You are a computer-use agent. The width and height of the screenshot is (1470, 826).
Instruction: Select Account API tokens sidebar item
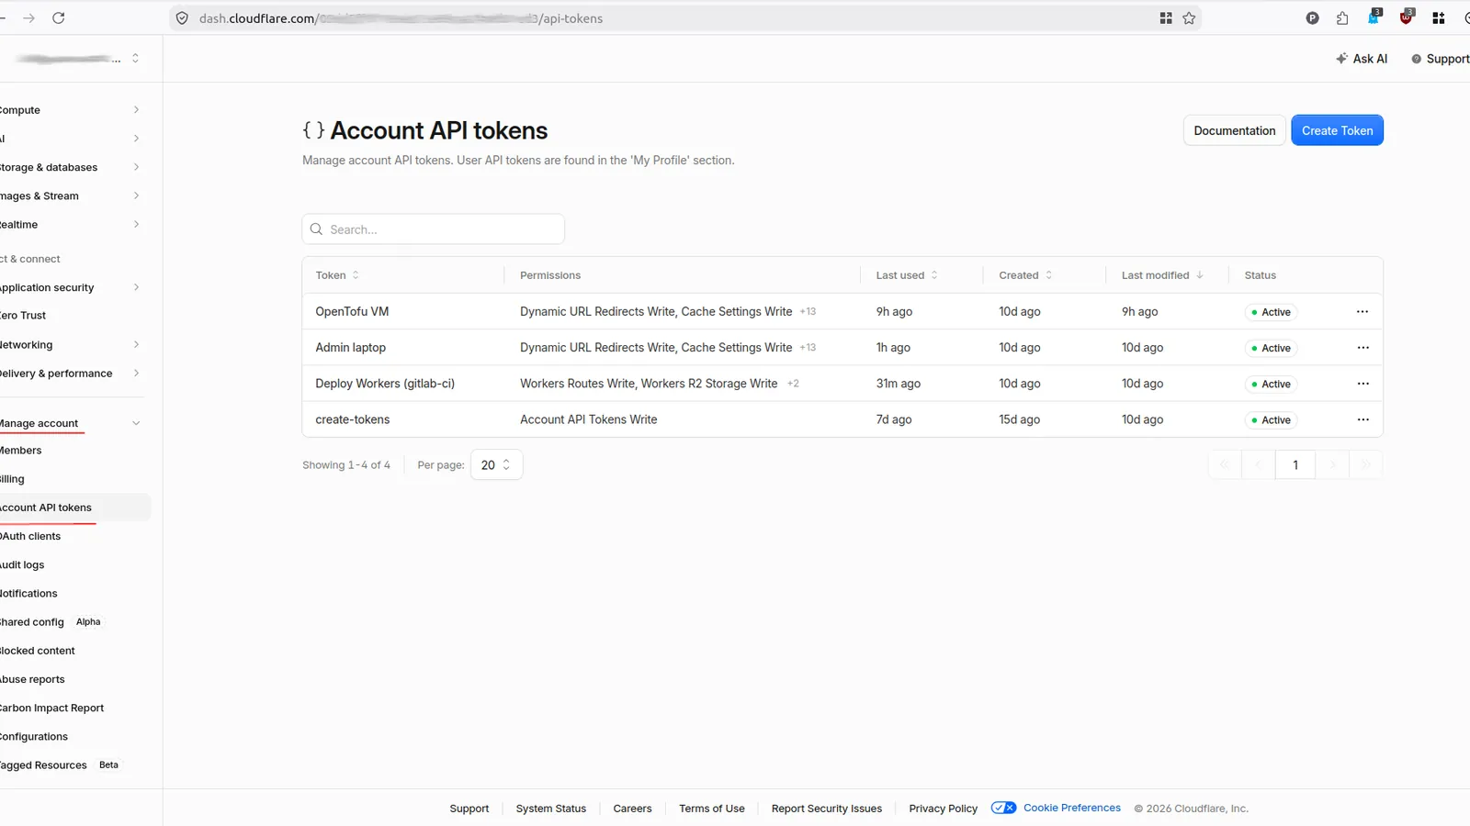coord(75,508)
